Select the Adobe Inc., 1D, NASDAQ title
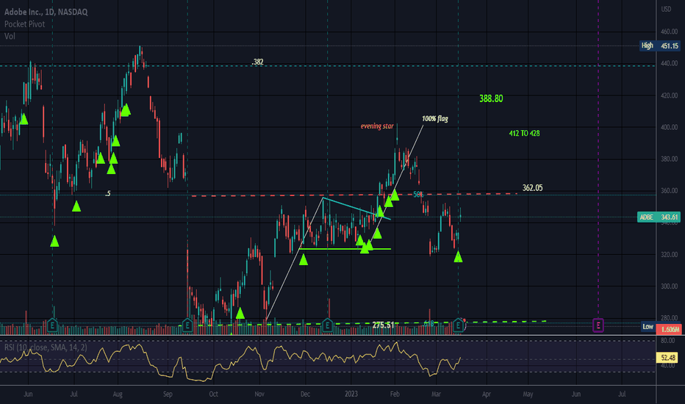The image size is (685, 404). [x=46, y=12]
